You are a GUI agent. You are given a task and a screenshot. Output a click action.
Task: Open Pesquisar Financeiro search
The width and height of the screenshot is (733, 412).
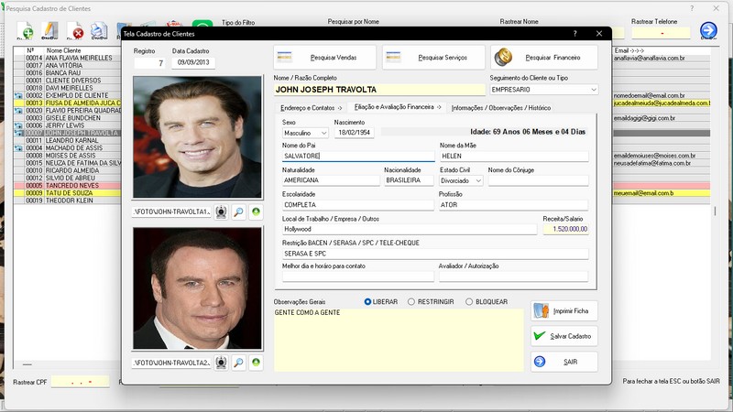[544, 58]
